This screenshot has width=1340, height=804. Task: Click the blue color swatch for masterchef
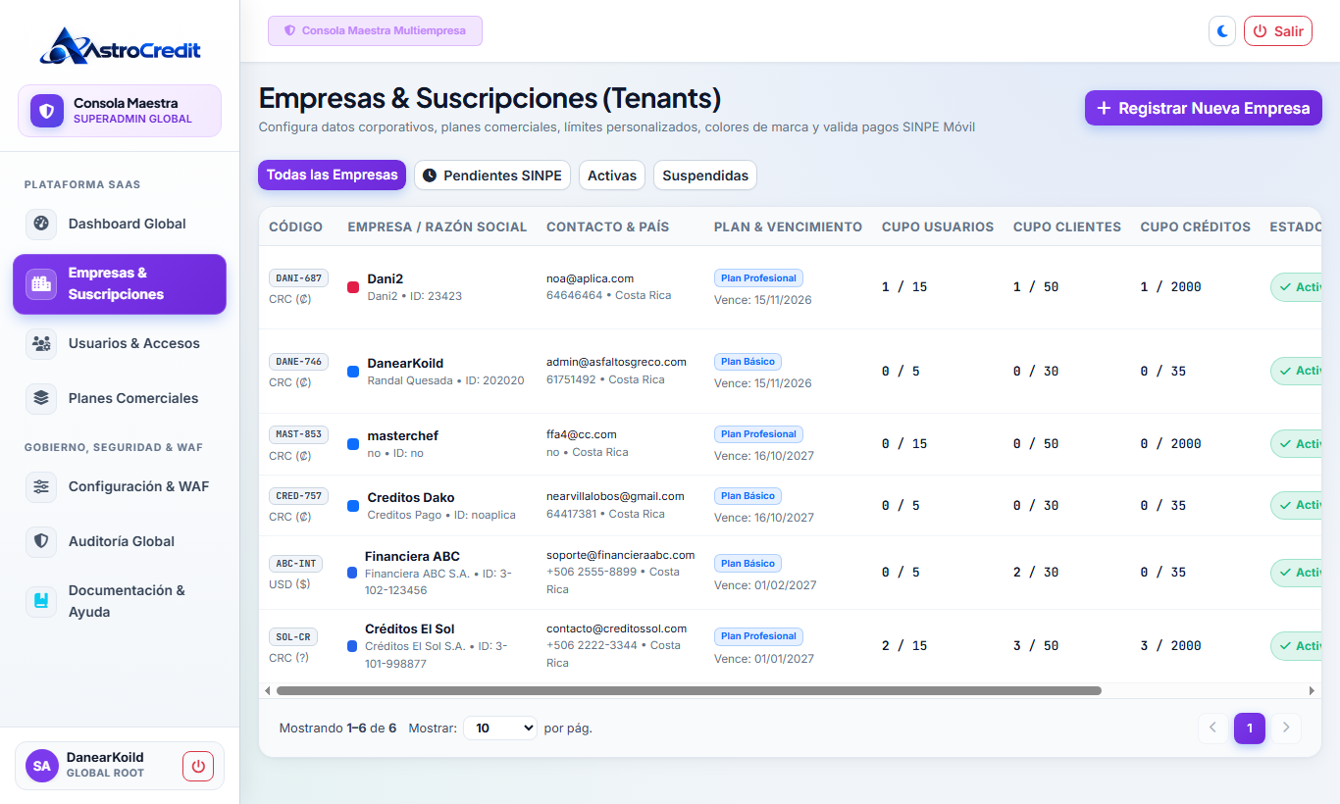click(x=353, y=444)
